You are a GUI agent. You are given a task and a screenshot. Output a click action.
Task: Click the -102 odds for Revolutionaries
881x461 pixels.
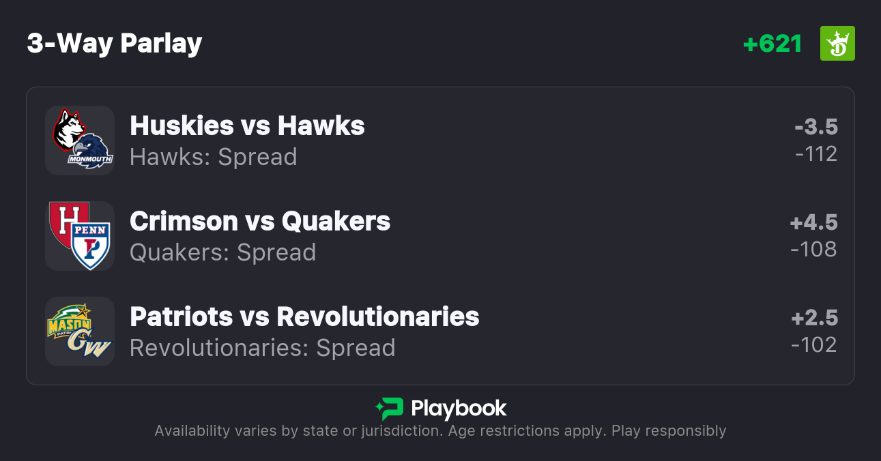point(814,345)
